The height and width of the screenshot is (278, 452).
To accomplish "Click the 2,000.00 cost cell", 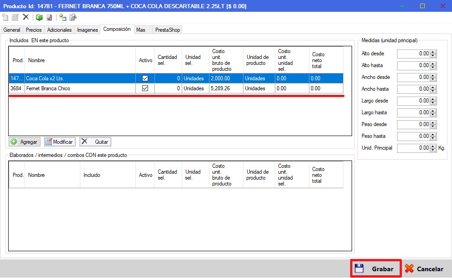I will (226, 78).
